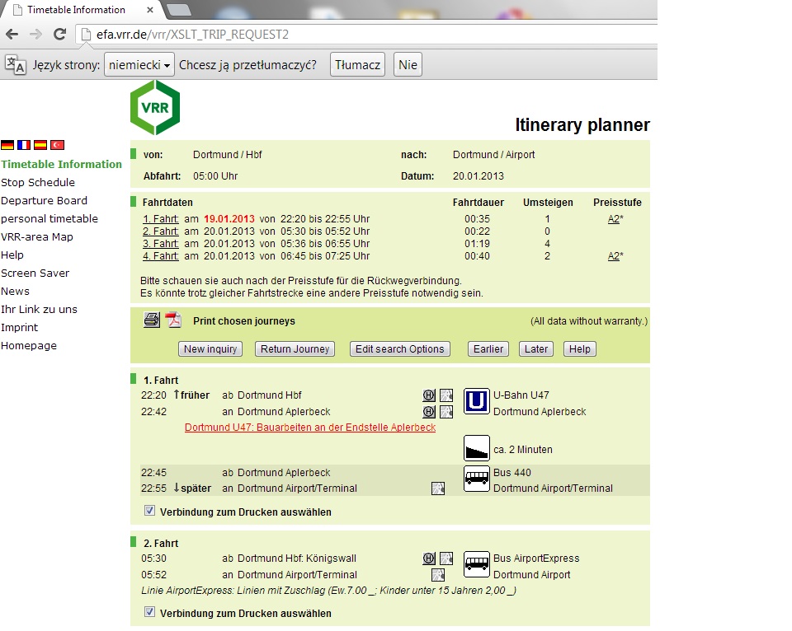Click the browser forward arrow
This screenshot has width=792, height=631.
pyautogui.click(x=35, y=35)
